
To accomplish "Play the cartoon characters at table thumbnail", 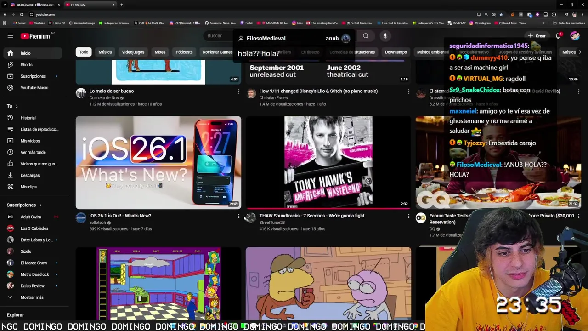I will click(328, 284).
